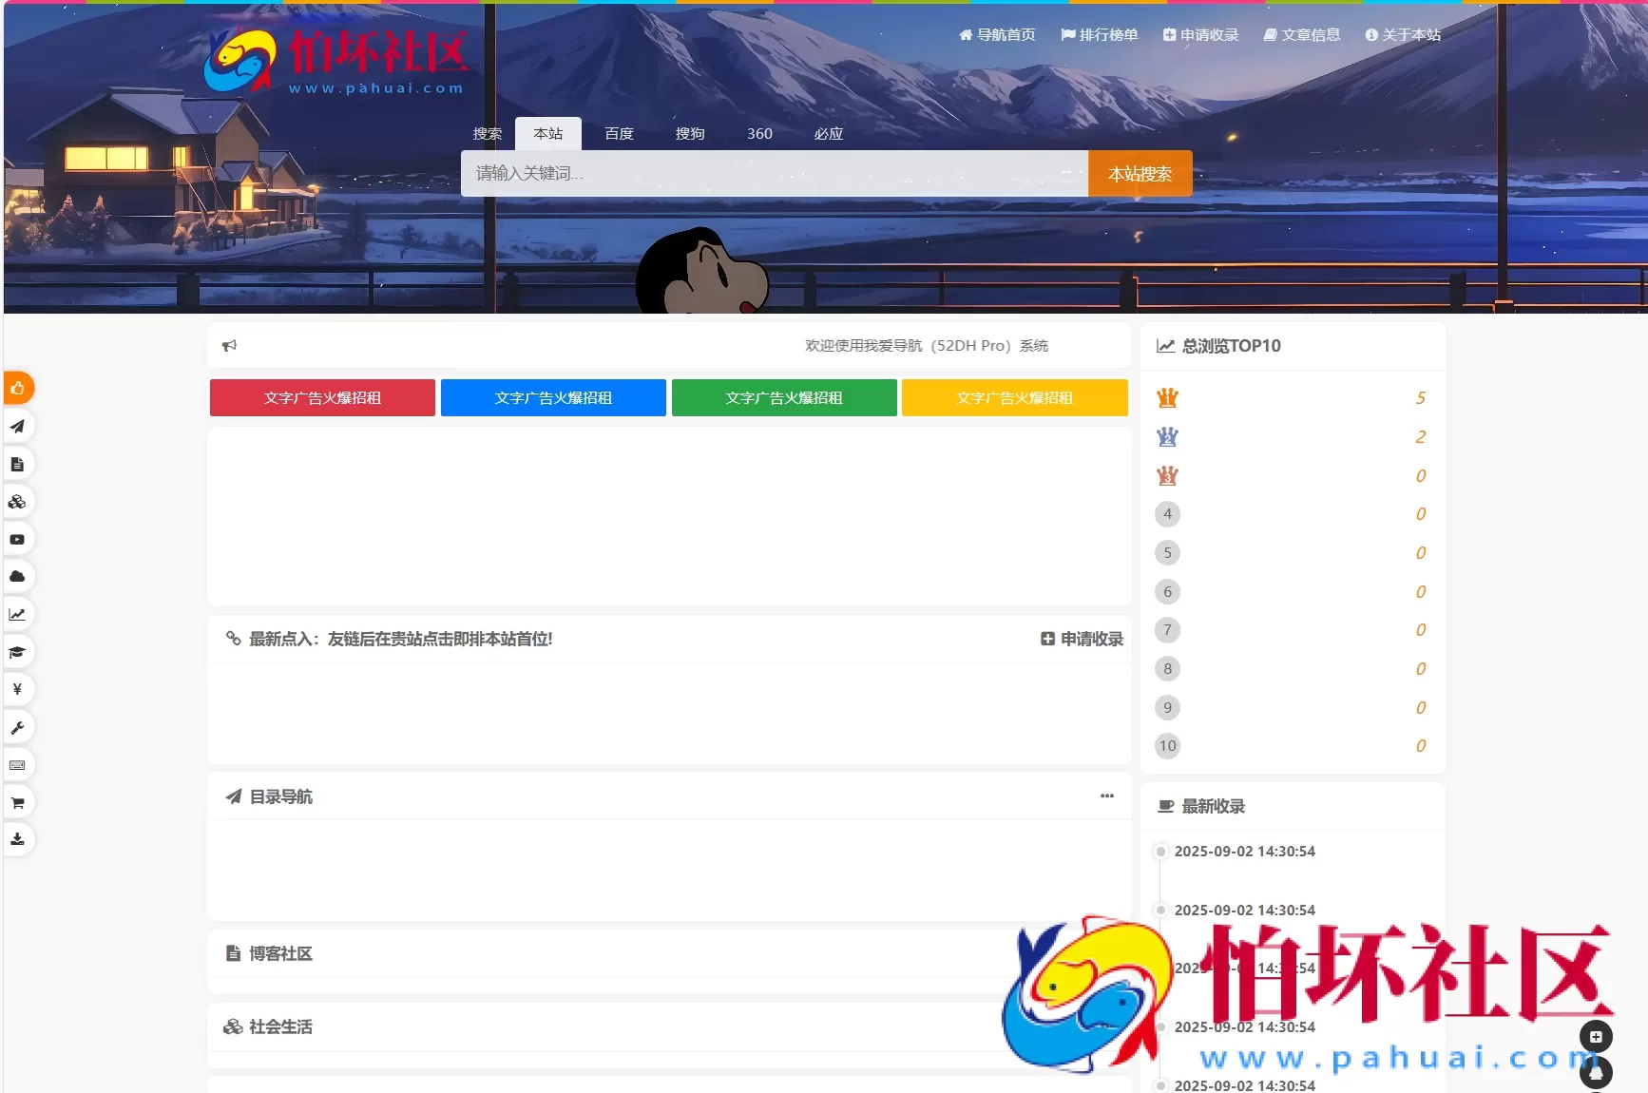Viewport: 1648px width, 1093px height.
Task: Open the document articles icon in sidebar
Action: pyautogui.click(x=18, y=464)
